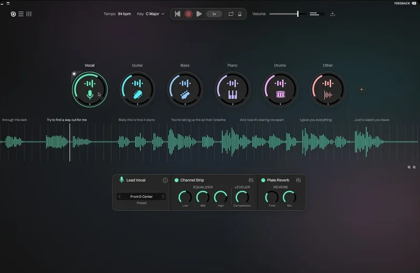Jump to lyric 'Baby this is how it starts'

pos(136,120)
